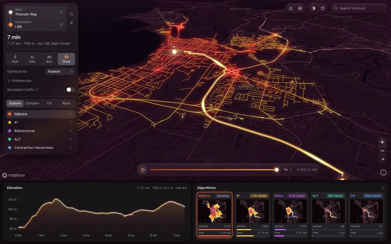The width and height of the screenshot is (391, 244).
Task: Open the 1x playback speed selector
Action: 288,170
